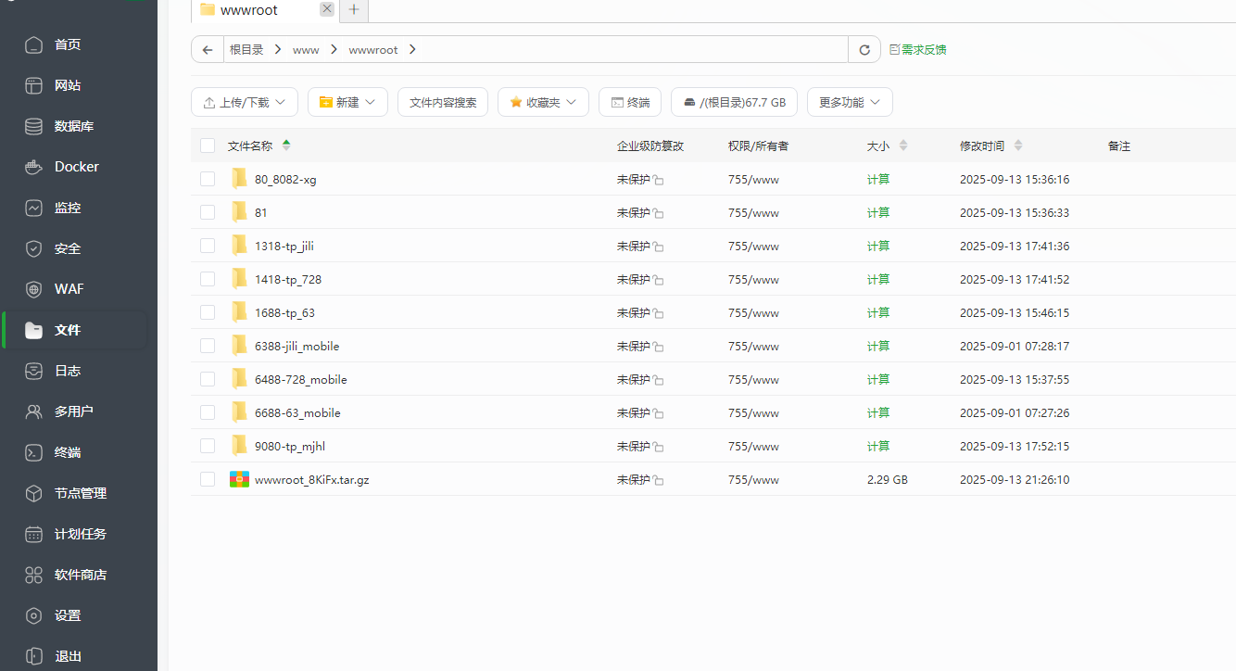Select the checkbox for 1318-tp_jili

pos(208,246)
